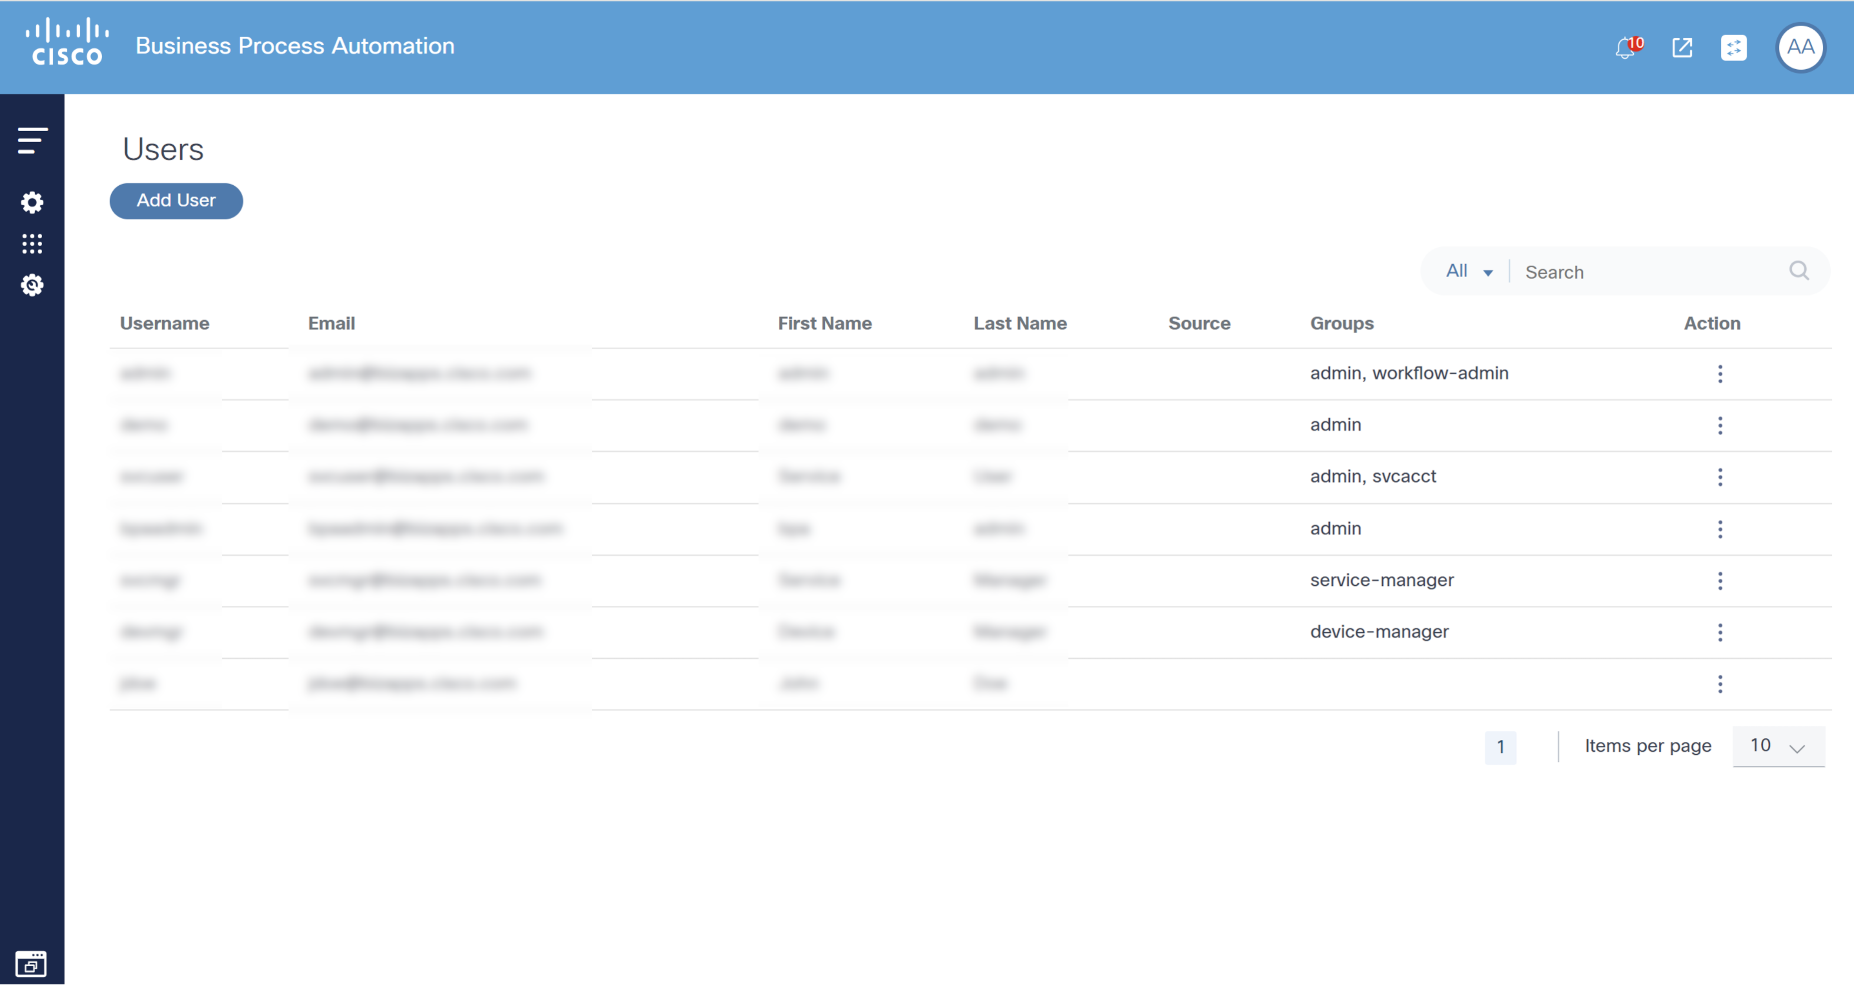Click the search magnifier icon
Image resolution: width=1854 pixels, height=986 pixels.
click(x=1799, y=271)
